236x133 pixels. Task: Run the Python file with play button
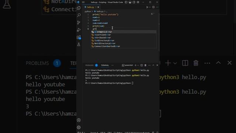147,7
